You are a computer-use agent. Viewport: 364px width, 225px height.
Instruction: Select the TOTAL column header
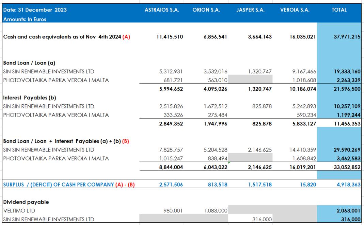pyautogui.click(x=339, y=10)
